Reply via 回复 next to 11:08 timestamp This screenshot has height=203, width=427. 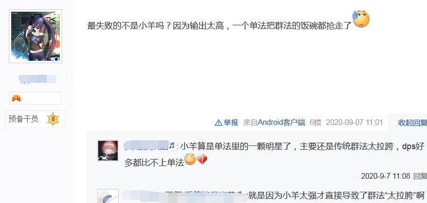point(420,176)
